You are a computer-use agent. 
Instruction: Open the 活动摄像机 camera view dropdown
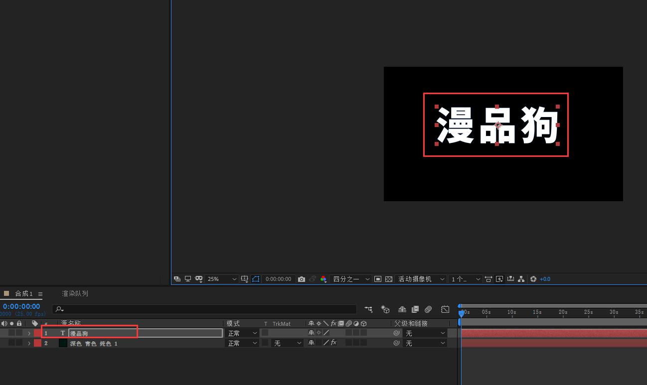(421, 279)
